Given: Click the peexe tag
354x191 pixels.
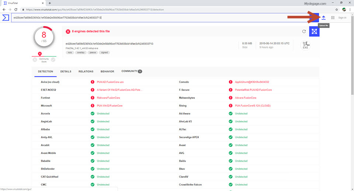Looking at the screenshot, I should 93,53.
